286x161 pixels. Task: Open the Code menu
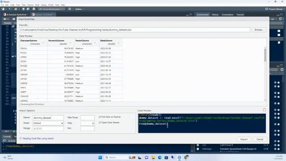pyautogui.click(x=12, y=5)
